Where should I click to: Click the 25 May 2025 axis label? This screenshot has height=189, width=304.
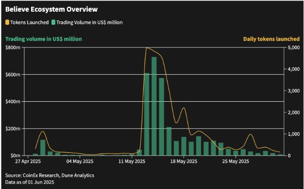[236, 161]
